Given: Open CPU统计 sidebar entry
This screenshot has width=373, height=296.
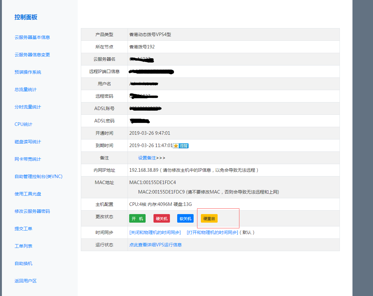Looking at the screenshot, I should (23, 124).
